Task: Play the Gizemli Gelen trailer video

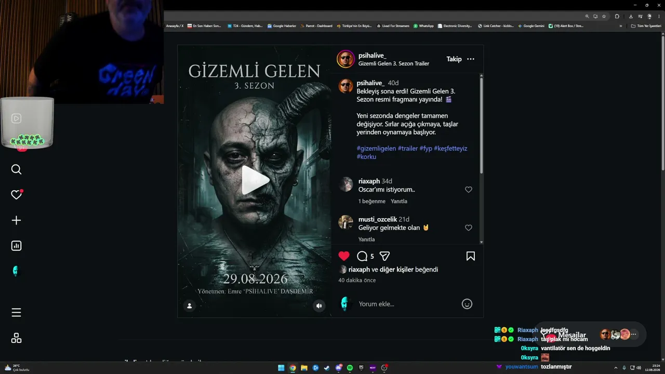Action: point(255,180)
